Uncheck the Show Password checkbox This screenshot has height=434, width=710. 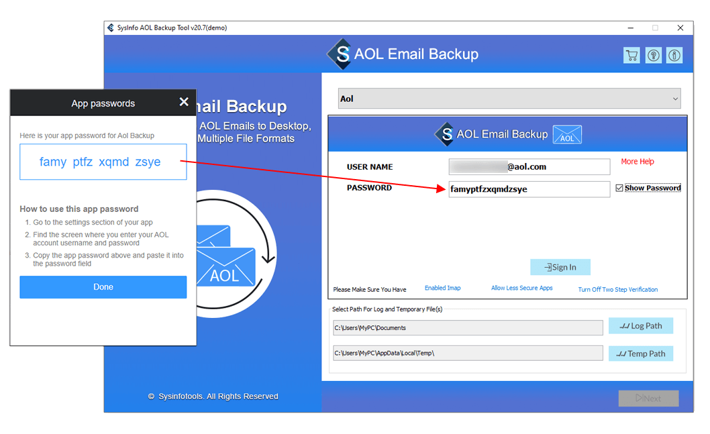tap(619, 188)
